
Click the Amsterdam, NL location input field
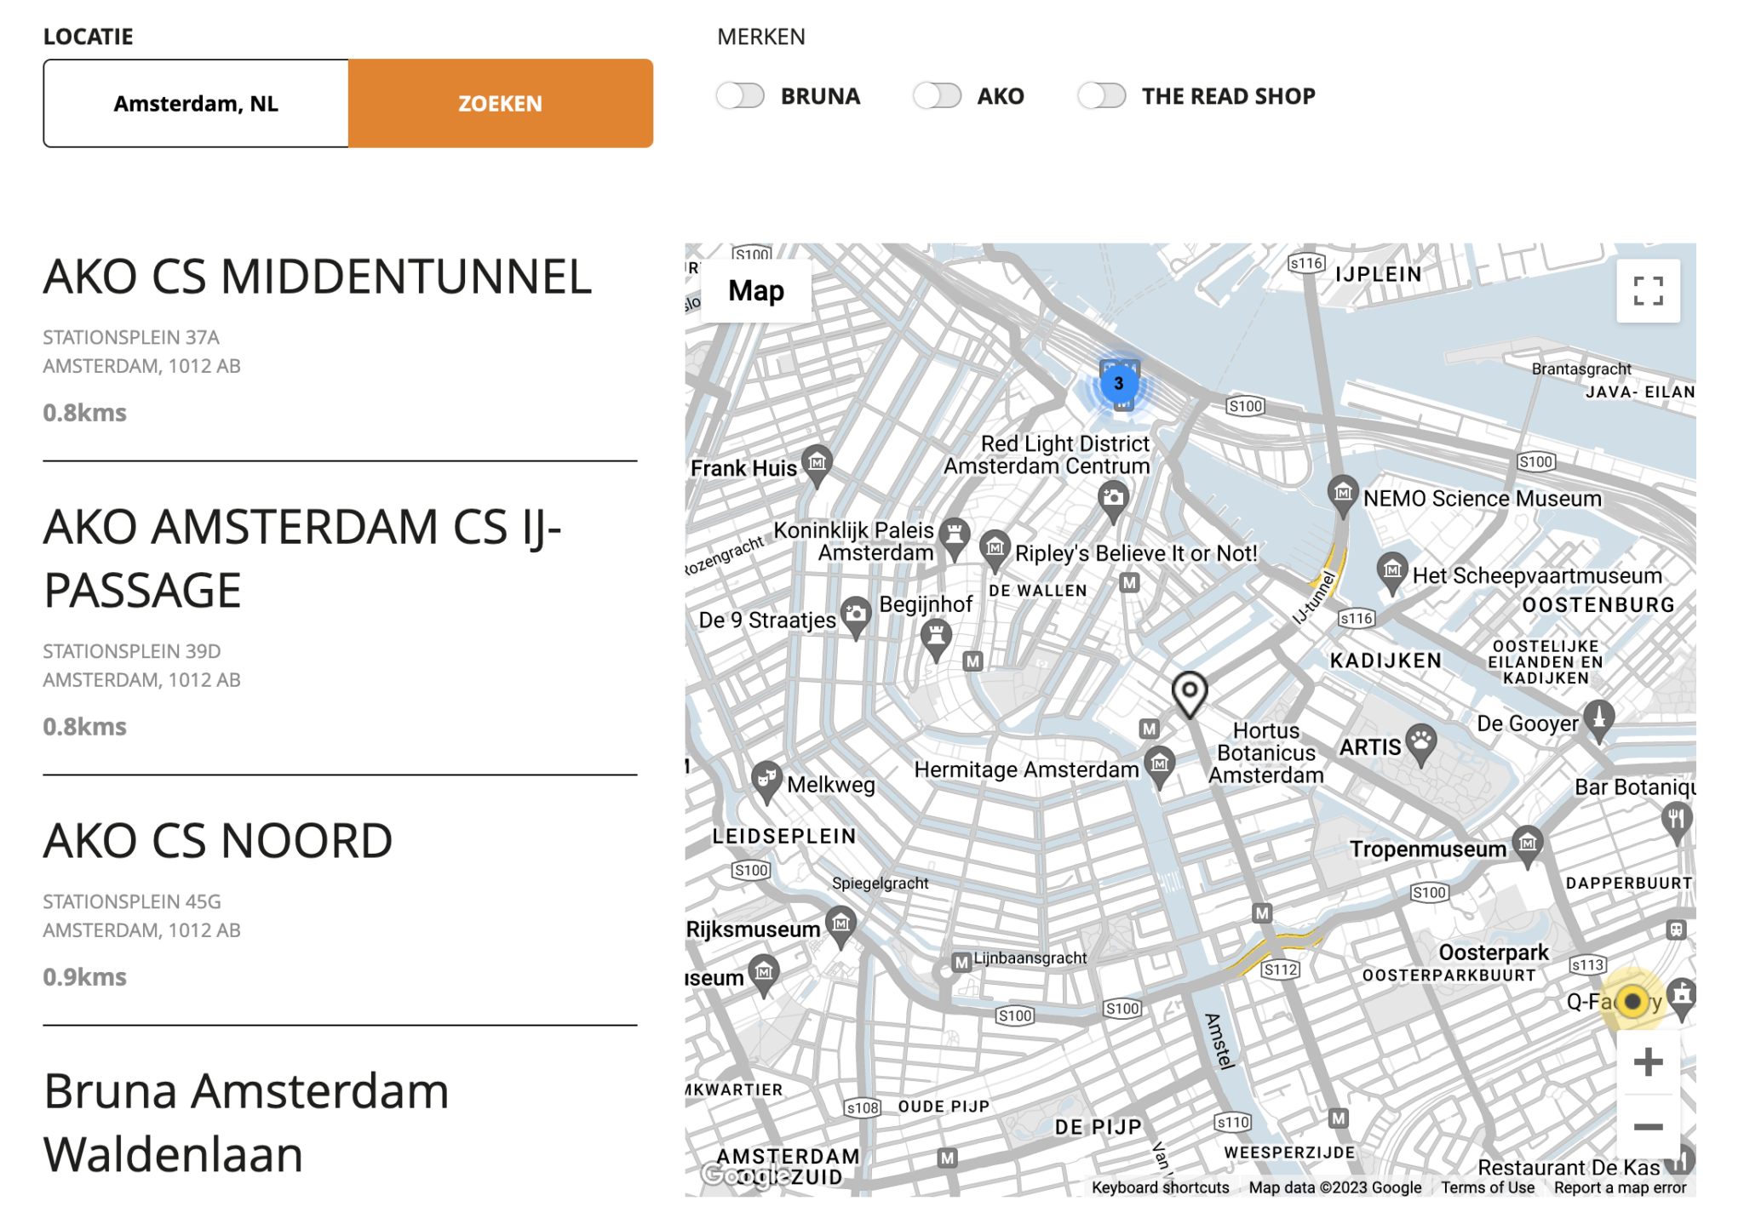click(196, 104)
